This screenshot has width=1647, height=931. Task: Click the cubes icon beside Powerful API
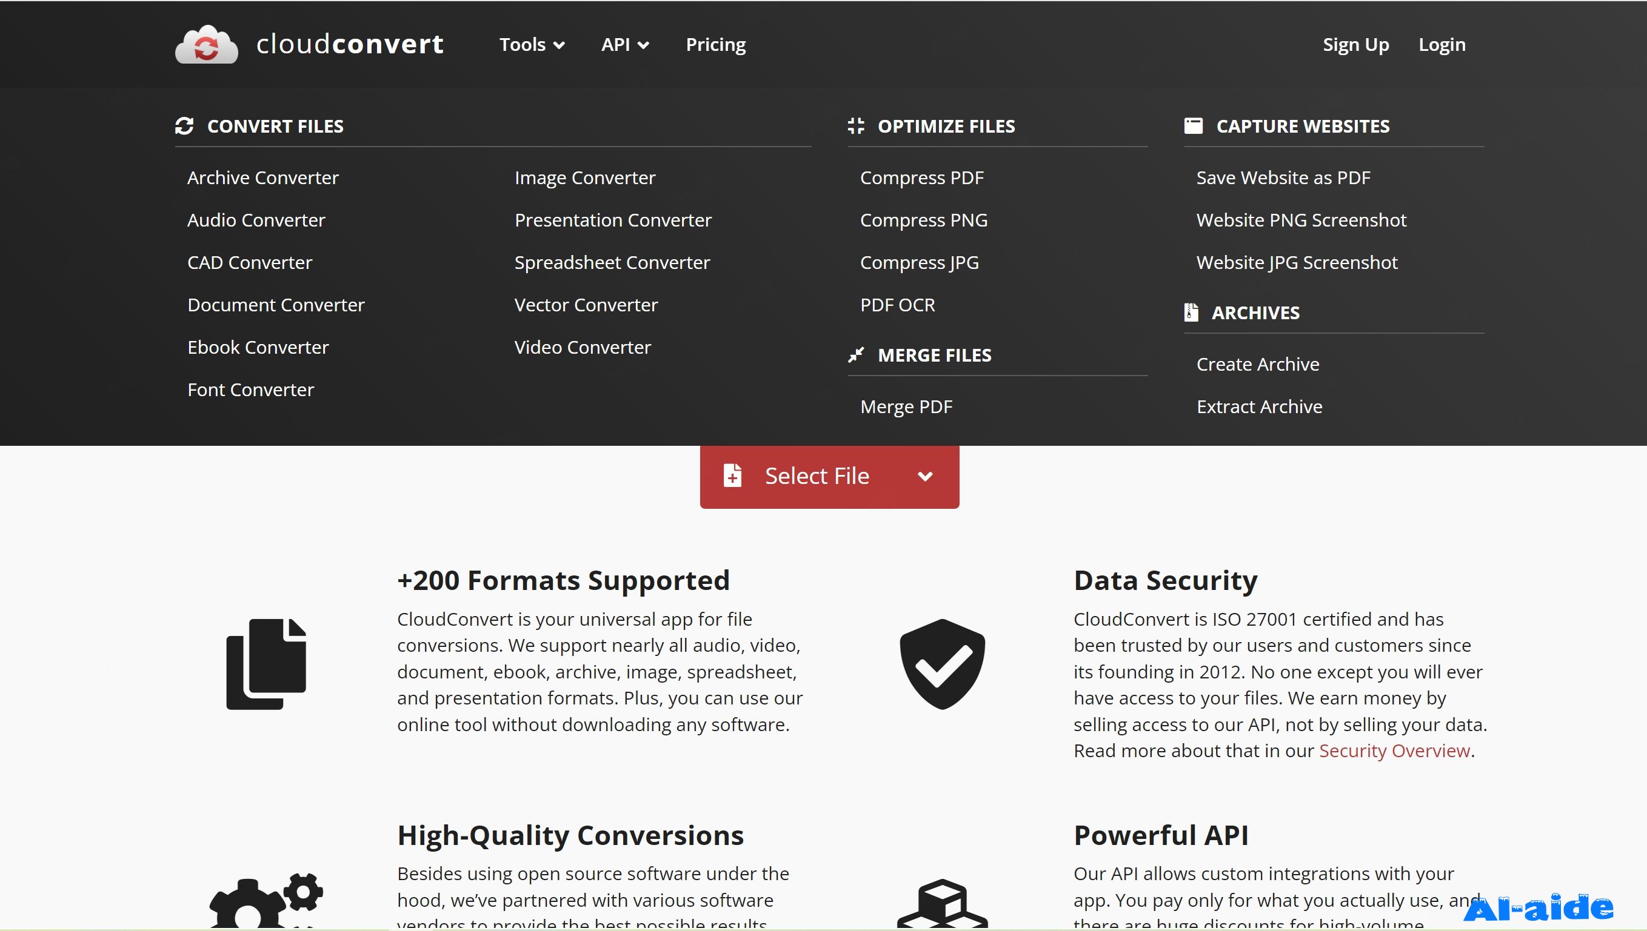coord(943,903)
